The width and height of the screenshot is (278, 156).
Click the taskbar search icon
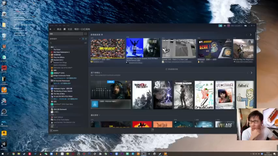(x=8, y=154)
